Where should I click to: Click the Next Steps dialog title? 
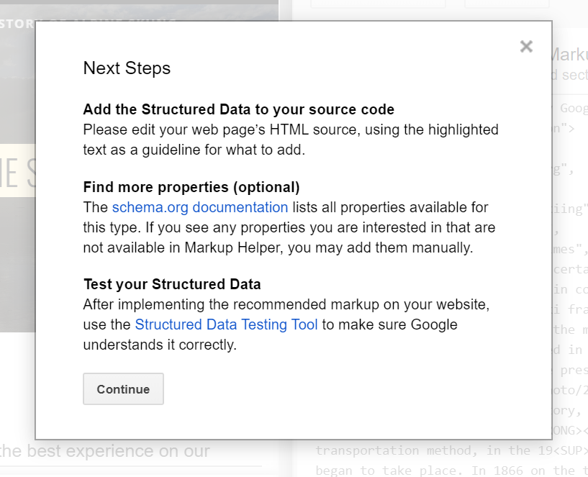click(x=127, y=68)
